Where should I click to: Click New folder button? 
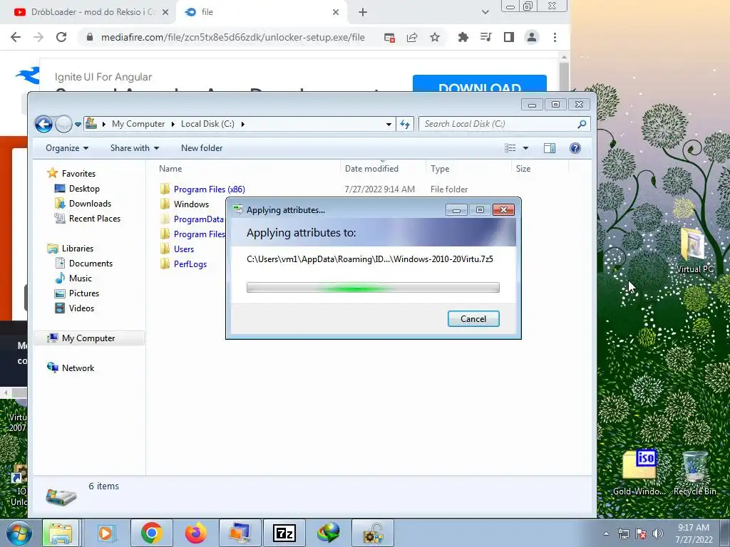[202, 148]
